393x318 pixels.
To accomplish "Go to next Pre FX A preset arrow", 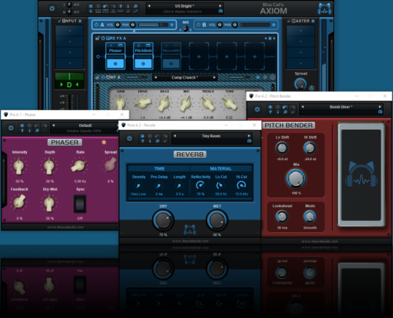I will [x=274, y=38].
